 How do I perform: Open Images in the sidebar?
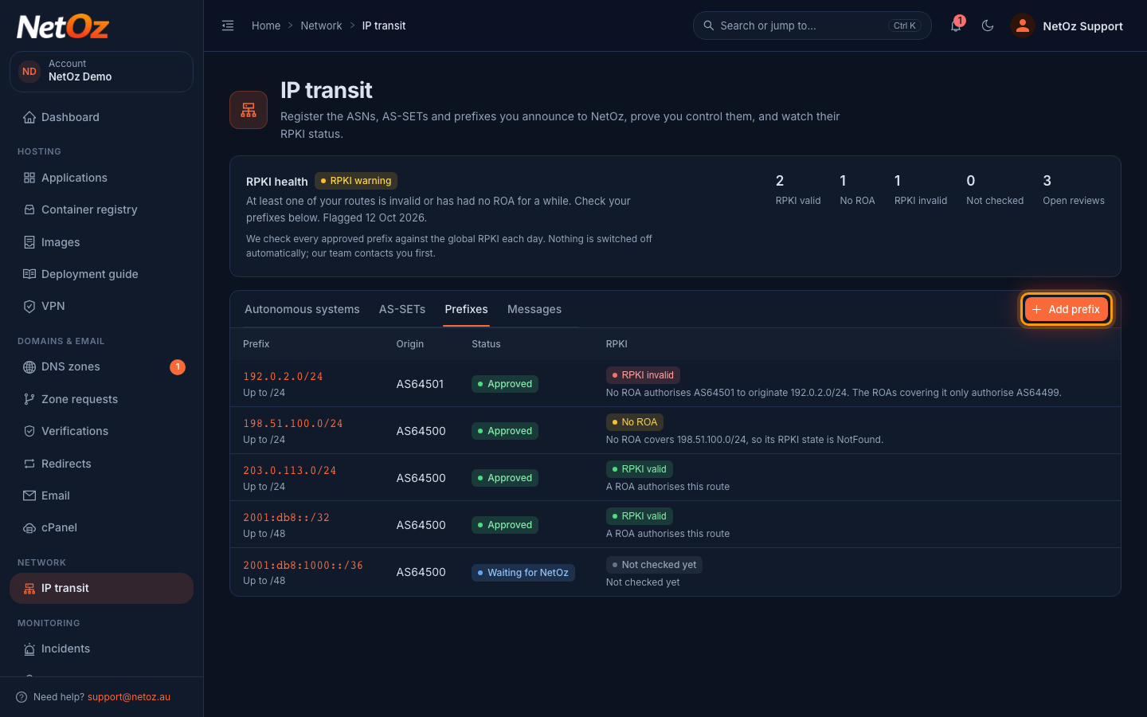coord(101,242)
